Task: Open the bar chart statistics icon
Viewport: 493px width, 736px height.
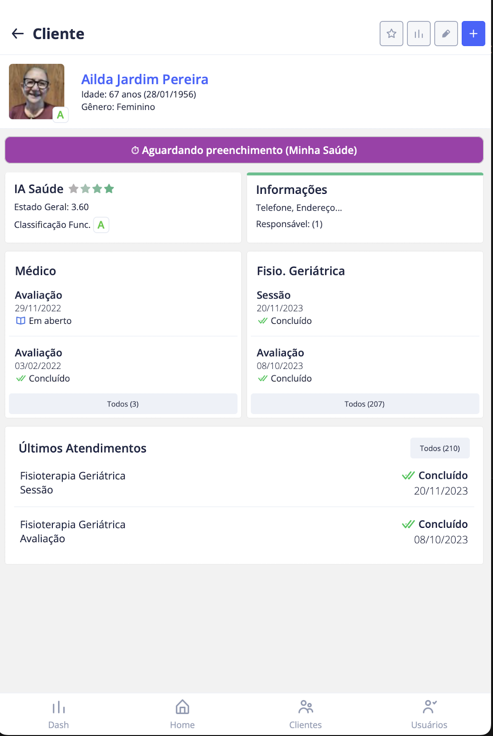Action: click(418, 34)
